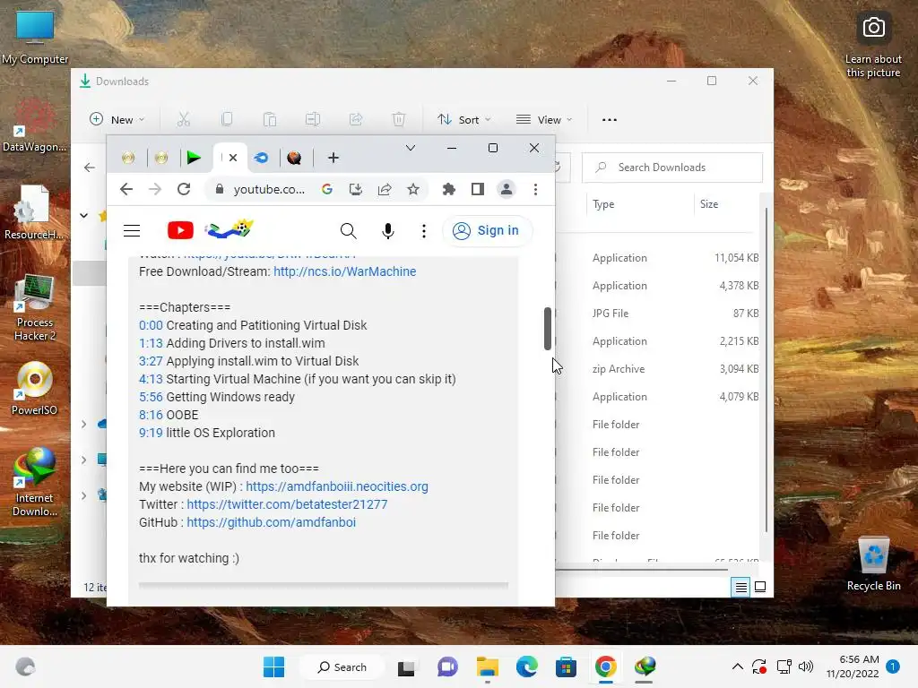Click the install app icon in address bar
The image size is (918, 688).
pyautogui.click(x=355, y=189)
